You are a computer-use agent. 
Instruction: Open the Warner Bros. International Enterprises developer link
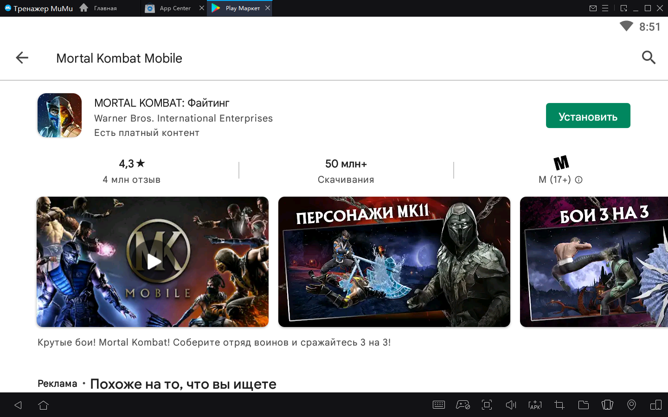click(183, 118)
